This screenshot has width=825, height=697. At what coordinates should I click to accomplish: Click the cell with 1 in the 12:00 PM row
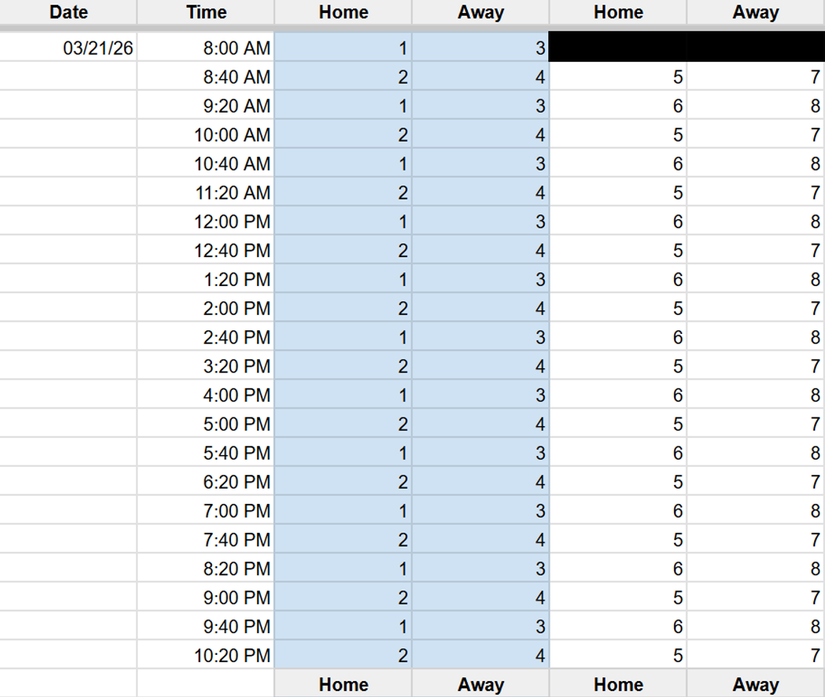343,221
